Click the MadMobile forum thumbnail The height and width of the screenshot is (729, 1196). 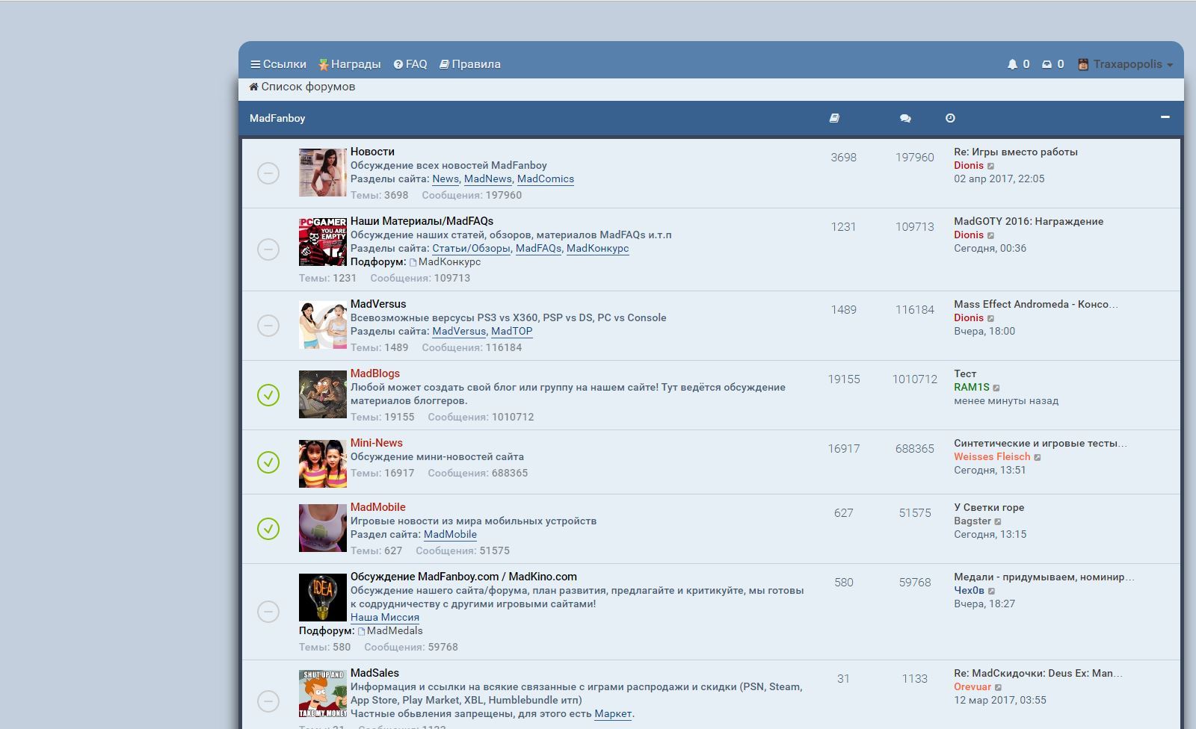pos(323,528)
